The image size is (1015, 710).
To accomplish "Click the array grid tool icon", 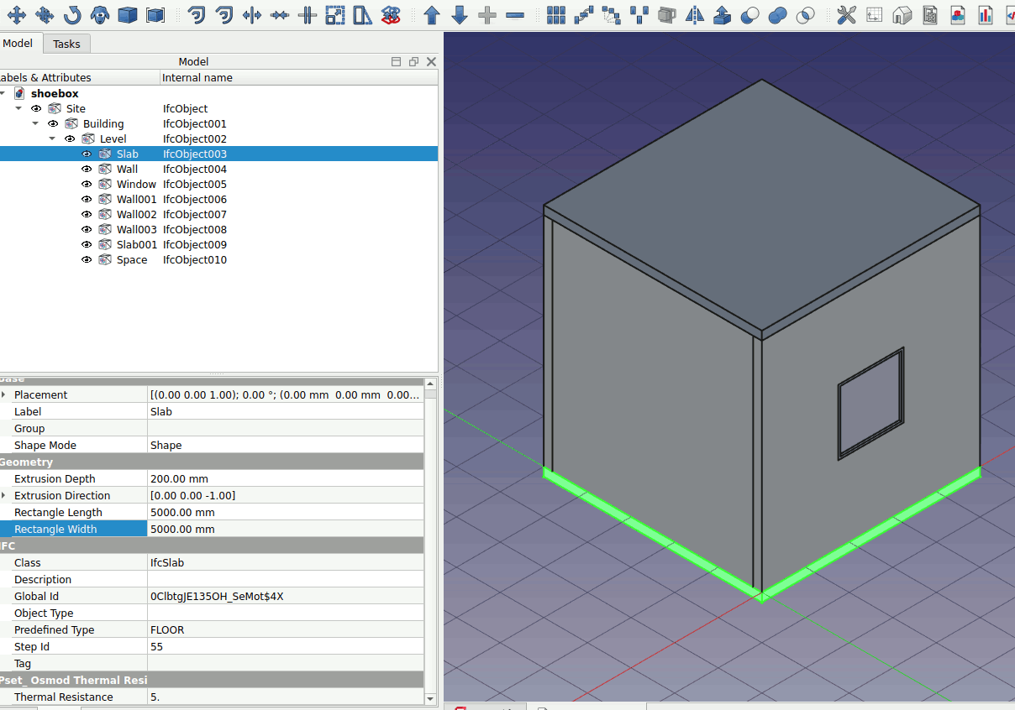I will [x=555, y=14].
